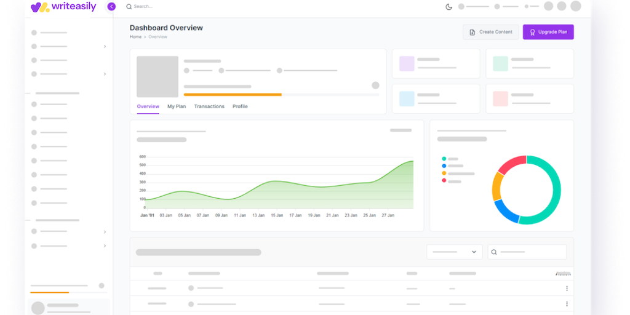
Task: Click the orange usage progress bar
Action: [233, 95]
